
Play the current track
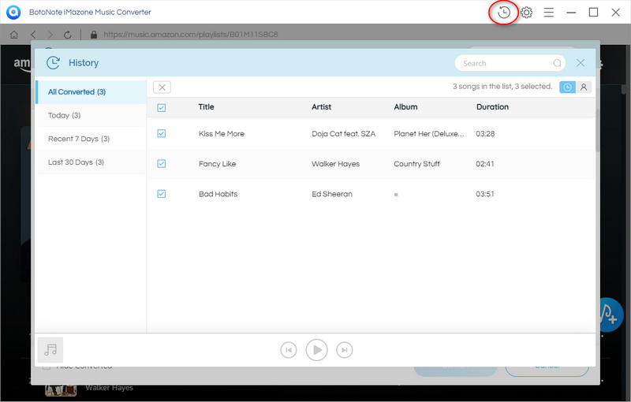click(x=317, y=350)
